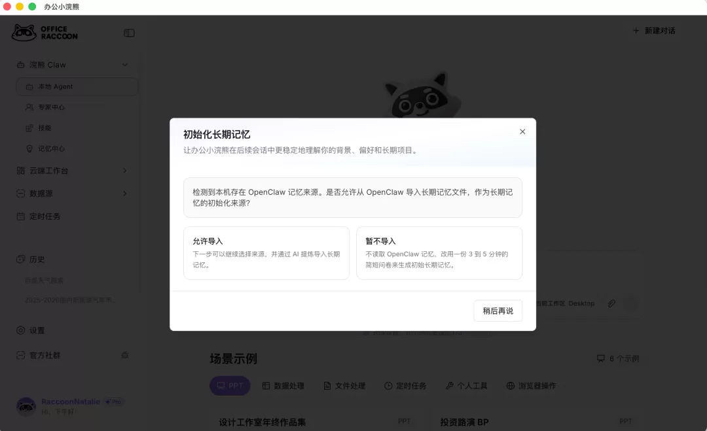Screen dimensions: 707x431
Task: Click the 稍后再说 button
Action: (498, 311)
